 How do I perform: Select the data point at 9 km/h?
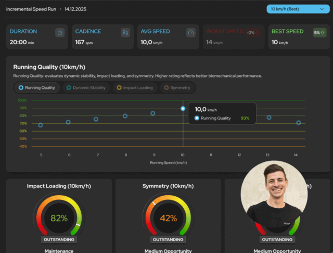[x=153, y=113]
